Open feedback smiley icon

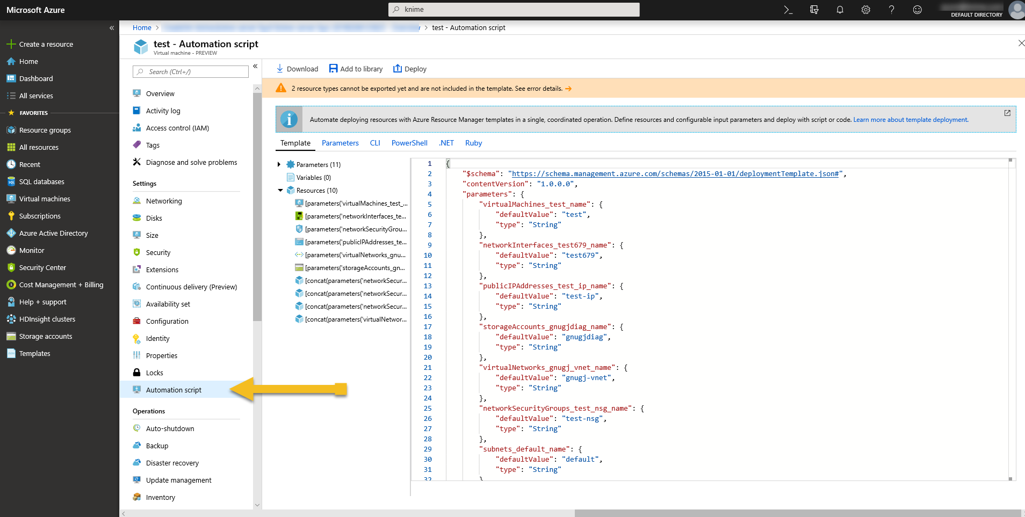(x=918, y=10)
